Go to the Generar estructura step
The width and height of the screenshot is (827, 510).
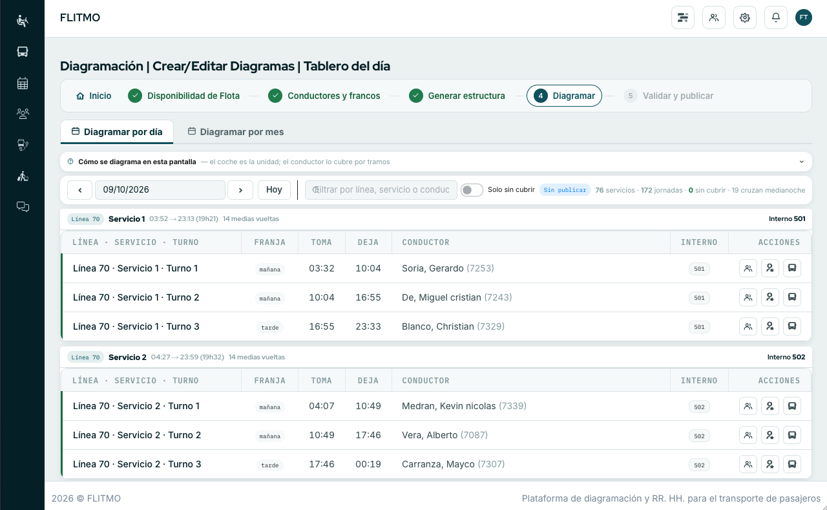(x=457, y=96)
